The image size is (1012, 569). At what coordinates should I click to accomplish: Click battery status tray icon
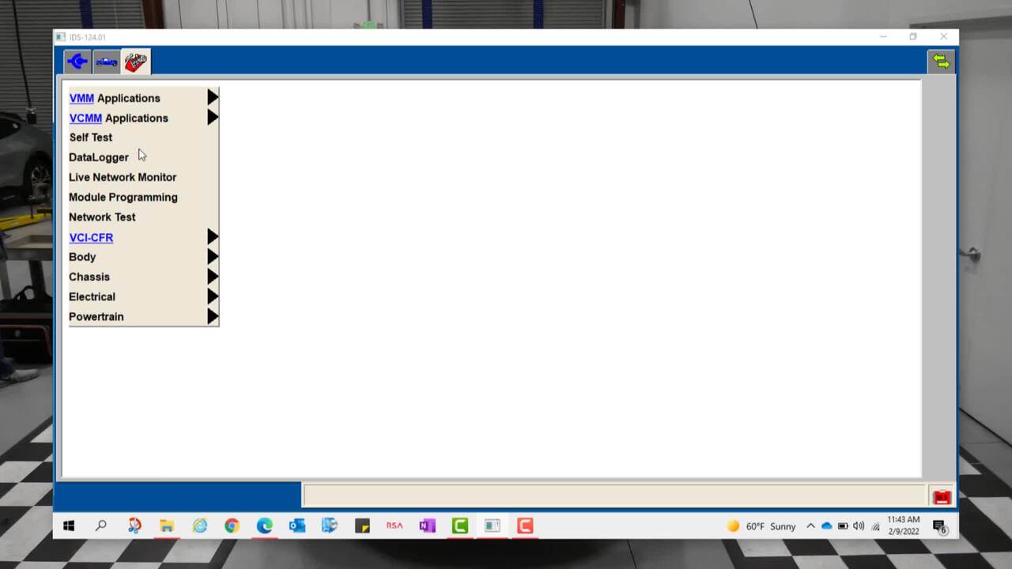[x=843, y=526]
